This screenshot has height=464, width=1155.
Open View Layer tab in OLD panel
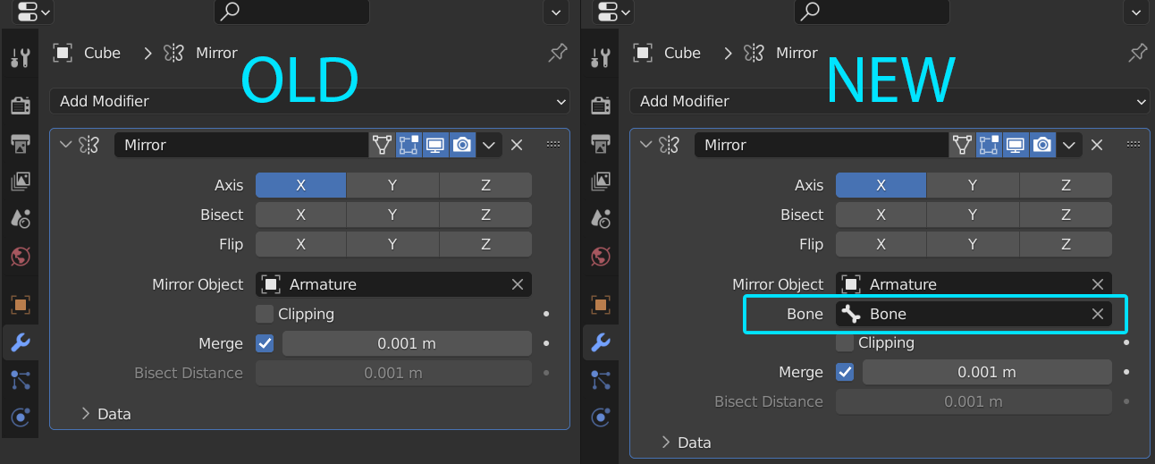(x=21, y=181)
